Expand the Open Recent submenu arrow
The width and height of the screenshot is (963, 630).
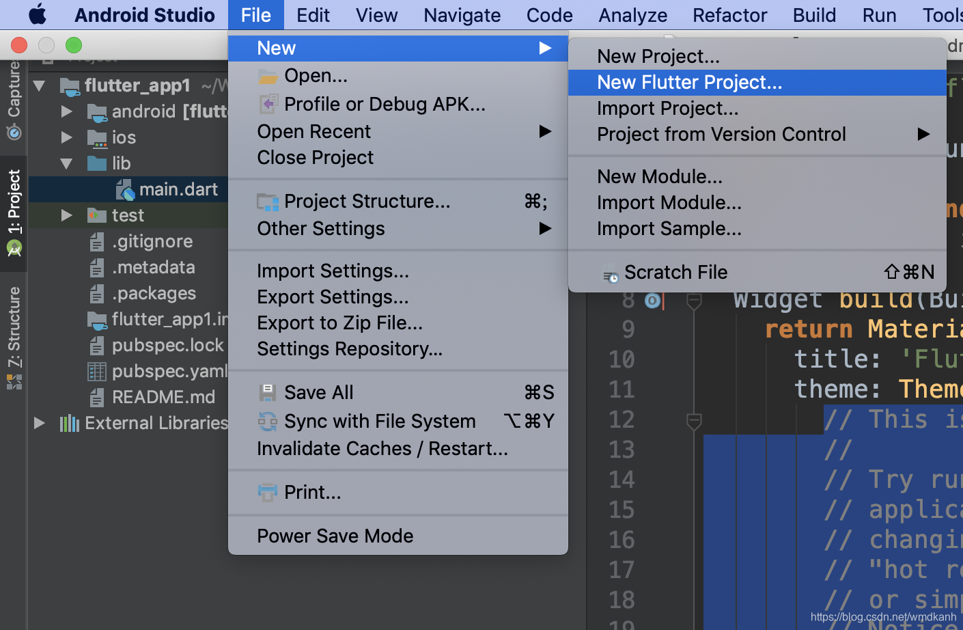pos(545,131)
